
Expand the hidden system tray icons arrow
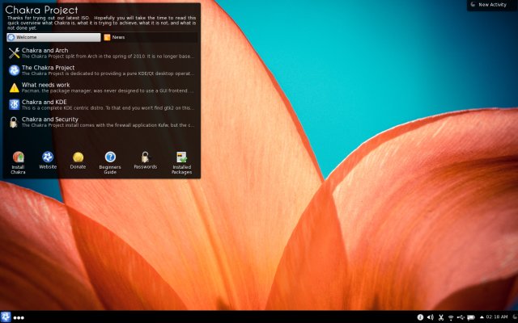[481, 317]
